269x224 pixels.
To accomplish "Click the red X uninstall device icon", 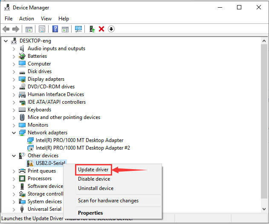I will 101,29.
